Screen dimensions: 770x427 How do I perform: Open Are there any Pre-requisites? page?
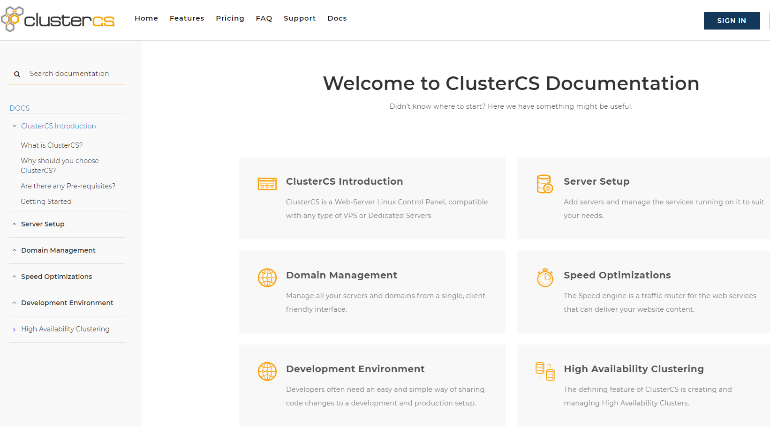[68, 186]
